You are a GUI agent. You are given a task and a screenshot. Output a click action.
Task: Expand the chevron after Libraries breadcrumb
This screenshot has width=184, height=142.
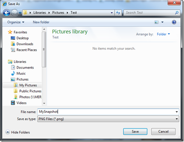tap(49, 13)
